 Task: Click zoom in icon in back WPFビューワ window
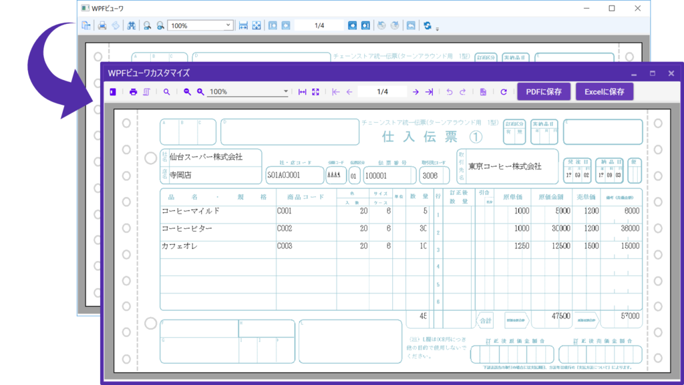click(160, 26)
